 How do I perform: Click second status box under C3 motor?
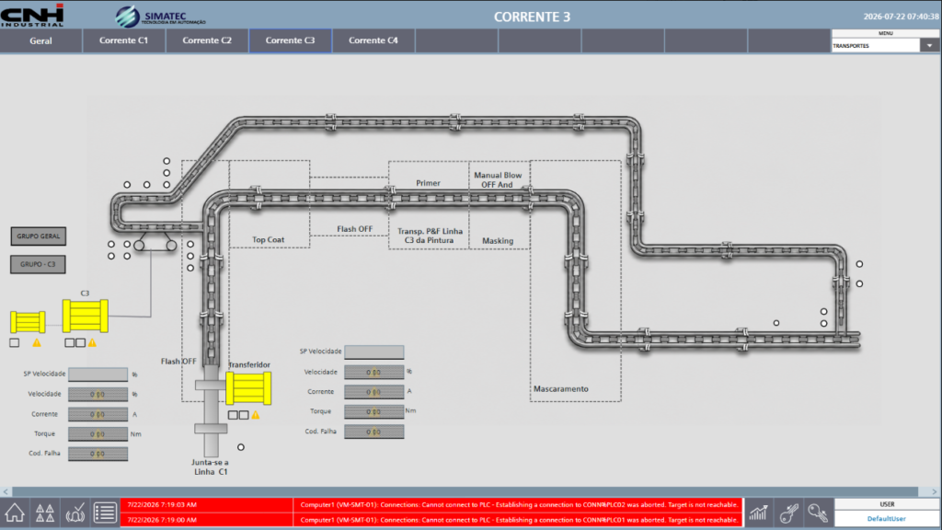coord(81,342)
